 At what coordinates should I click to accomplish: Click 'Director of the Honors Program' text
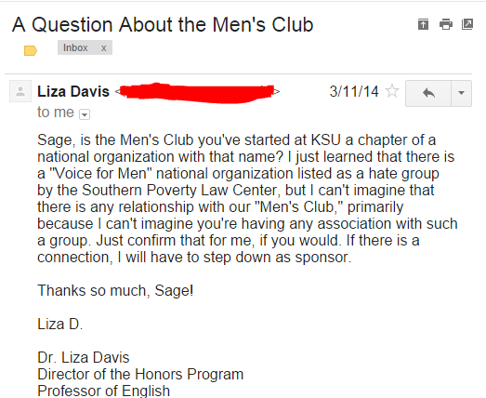140,375
